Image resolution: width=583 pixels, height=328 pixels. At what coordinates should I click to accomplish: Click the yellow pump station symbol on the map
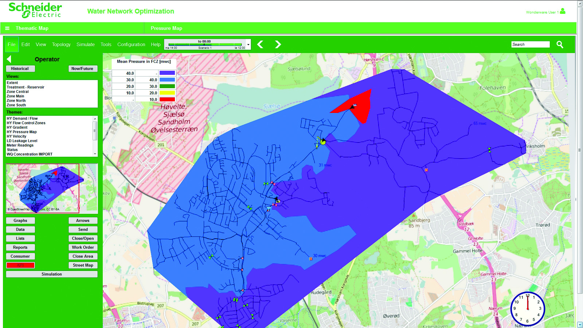323,141
